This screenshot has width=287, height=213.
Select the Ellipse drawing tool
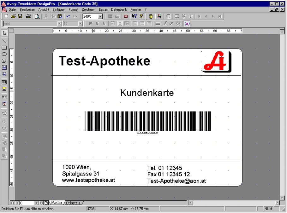(4, 54)
